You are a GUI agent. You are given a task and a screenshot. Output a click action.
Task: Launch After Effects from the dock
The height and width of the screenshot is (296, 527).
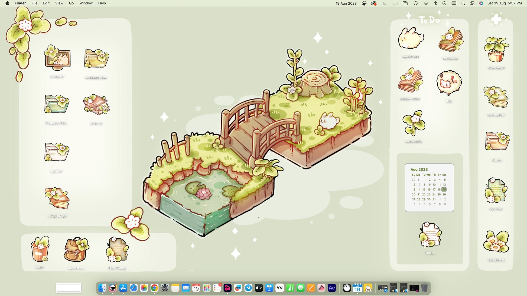[332, 288]
